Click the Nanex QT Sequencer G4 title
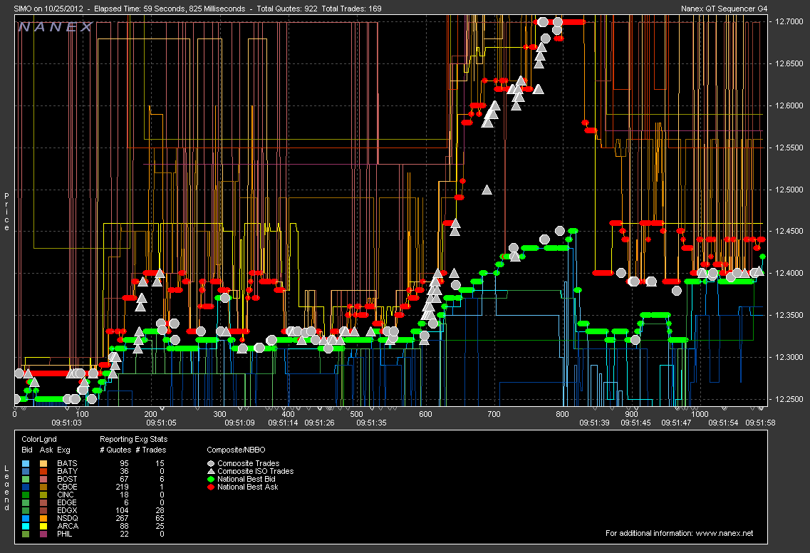This screenshot has height=553, width=810. tap(725, 8)
